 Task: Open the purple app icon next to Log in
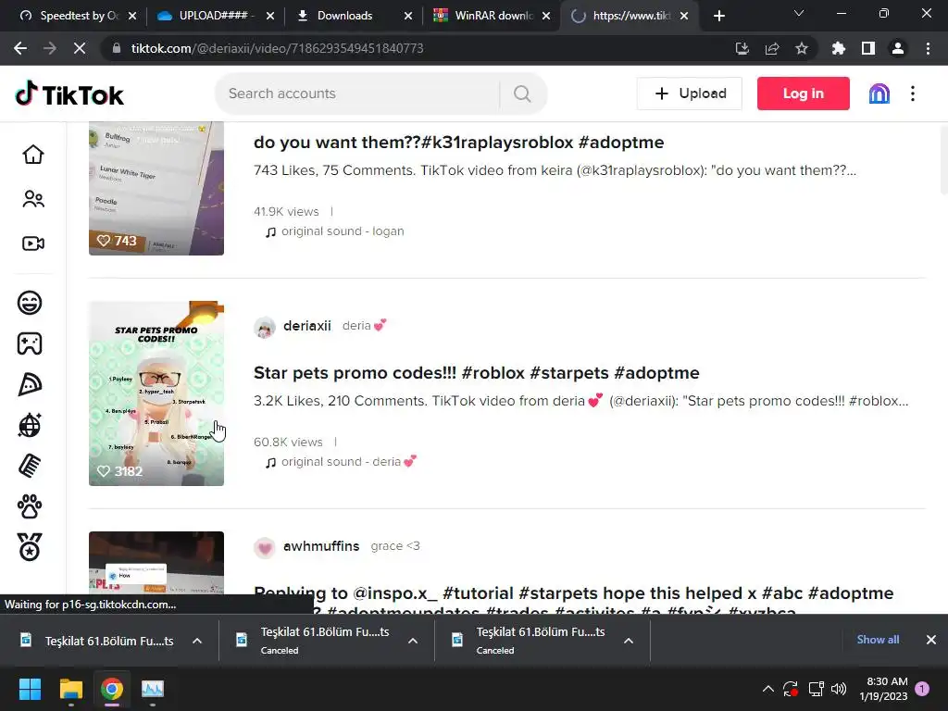(x=879, y=94)
